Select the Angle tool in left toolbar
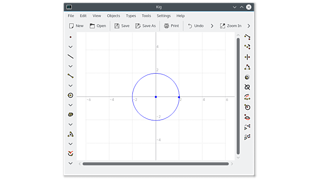This screenshot has height=180, width=320. [71, 154]
